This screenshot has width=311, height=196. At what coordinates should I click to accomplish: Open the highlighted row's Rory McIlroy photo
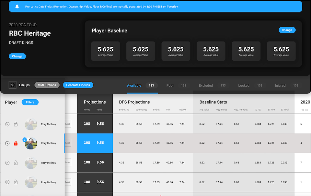(31, 143)
